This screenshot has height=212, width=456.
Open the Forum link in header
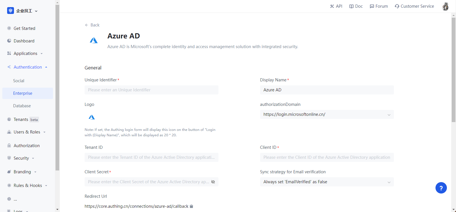(379, 6)
